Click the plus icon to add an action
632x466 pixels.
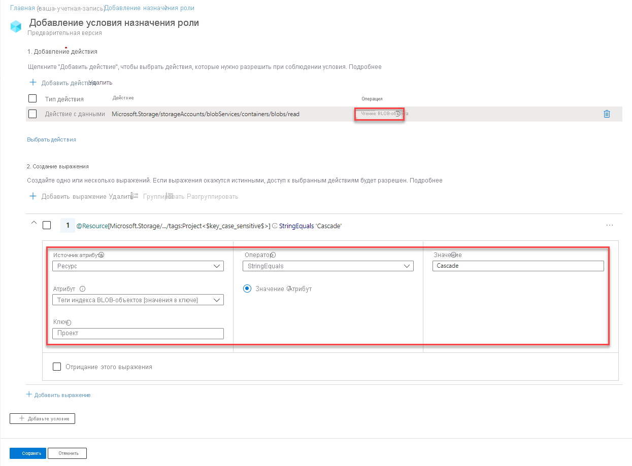coord(32,82)
